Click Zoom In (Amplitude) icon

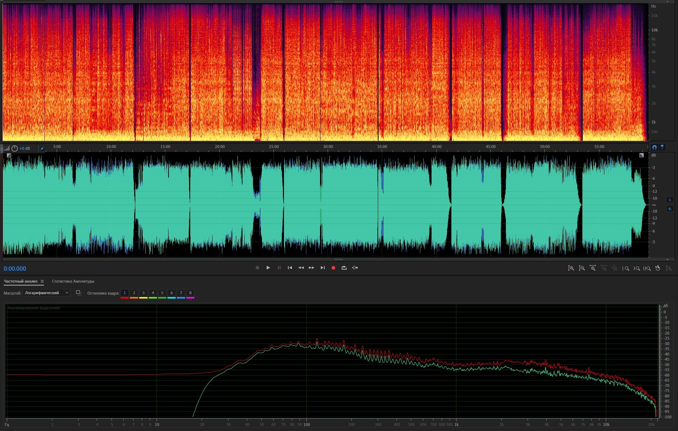pyautogui.click(x=571, y=268)
